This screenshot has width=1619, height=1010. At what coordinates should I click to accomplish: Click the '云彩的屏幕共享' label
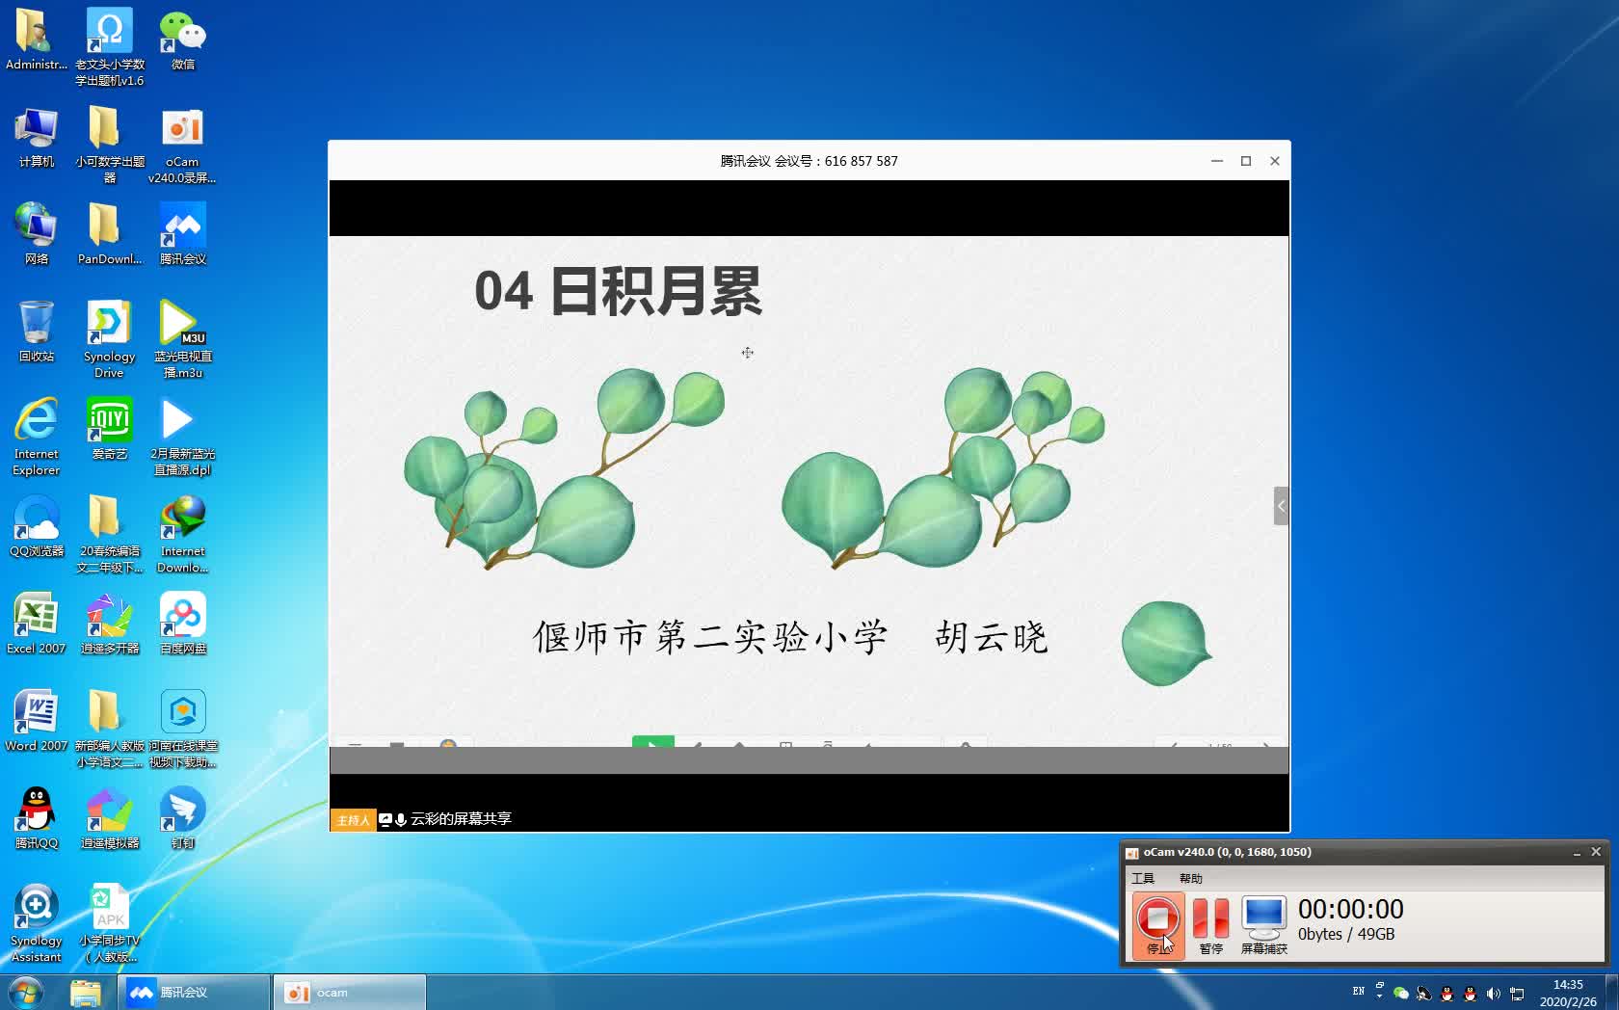pyautogui.click(x=461, y=819)
